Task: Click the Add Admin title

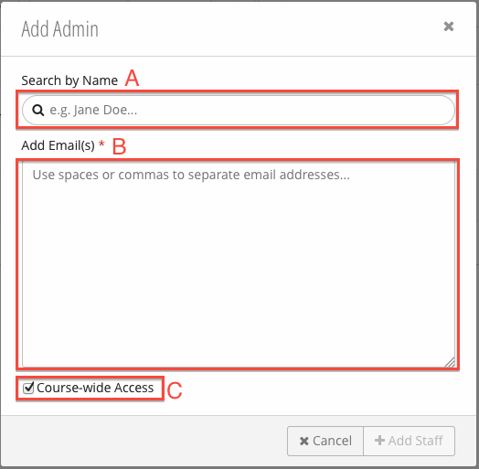Action: click(60, 29)
